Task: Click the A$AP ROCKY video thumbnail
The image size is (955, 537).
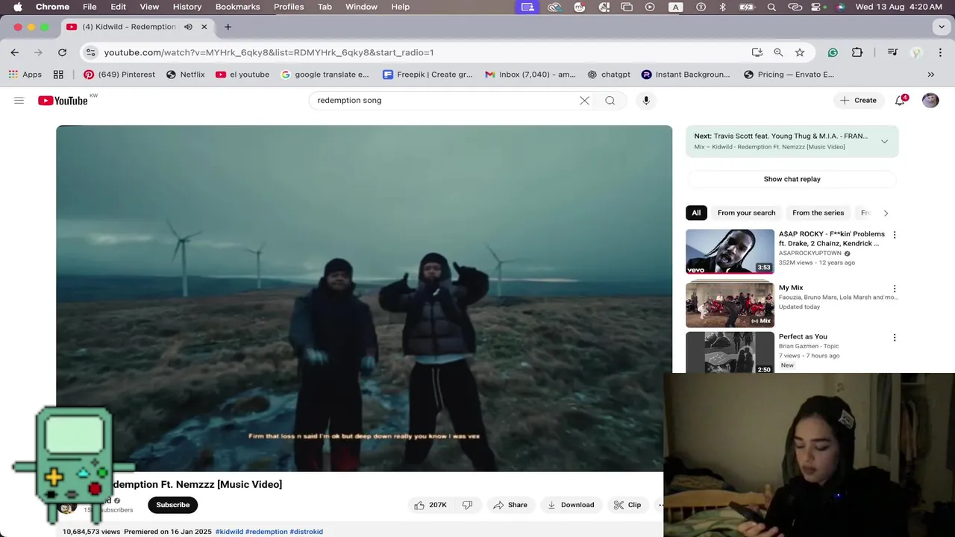Action: point(730,251)
